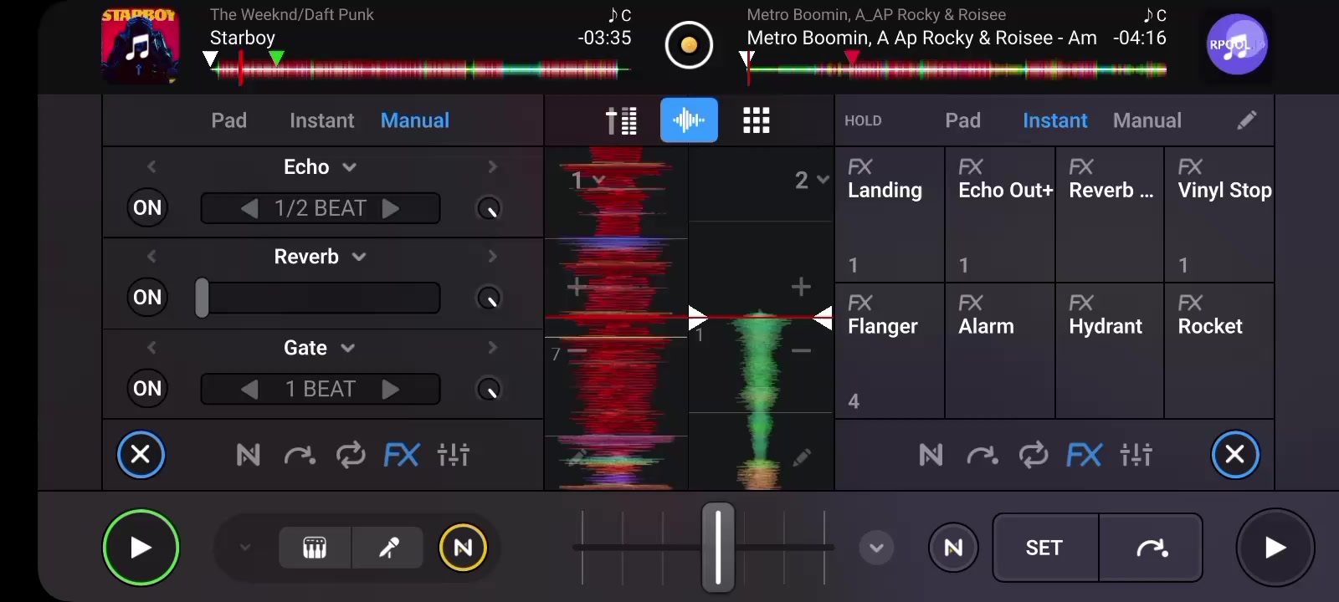Select the blue FX icon on right deck
1339x602 pixels.
click(x=1085, y=455)
